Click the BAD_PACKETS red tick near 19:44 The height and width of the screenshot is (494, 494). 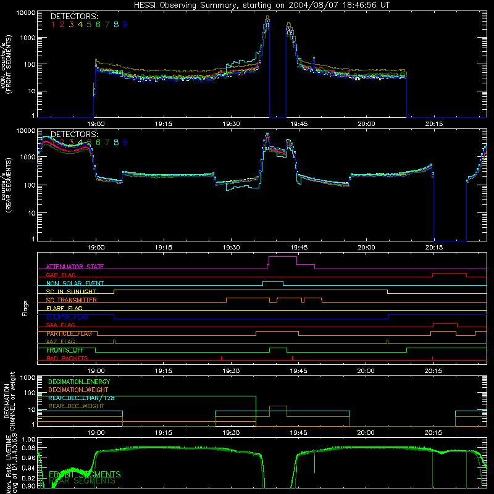click(293, 358)
